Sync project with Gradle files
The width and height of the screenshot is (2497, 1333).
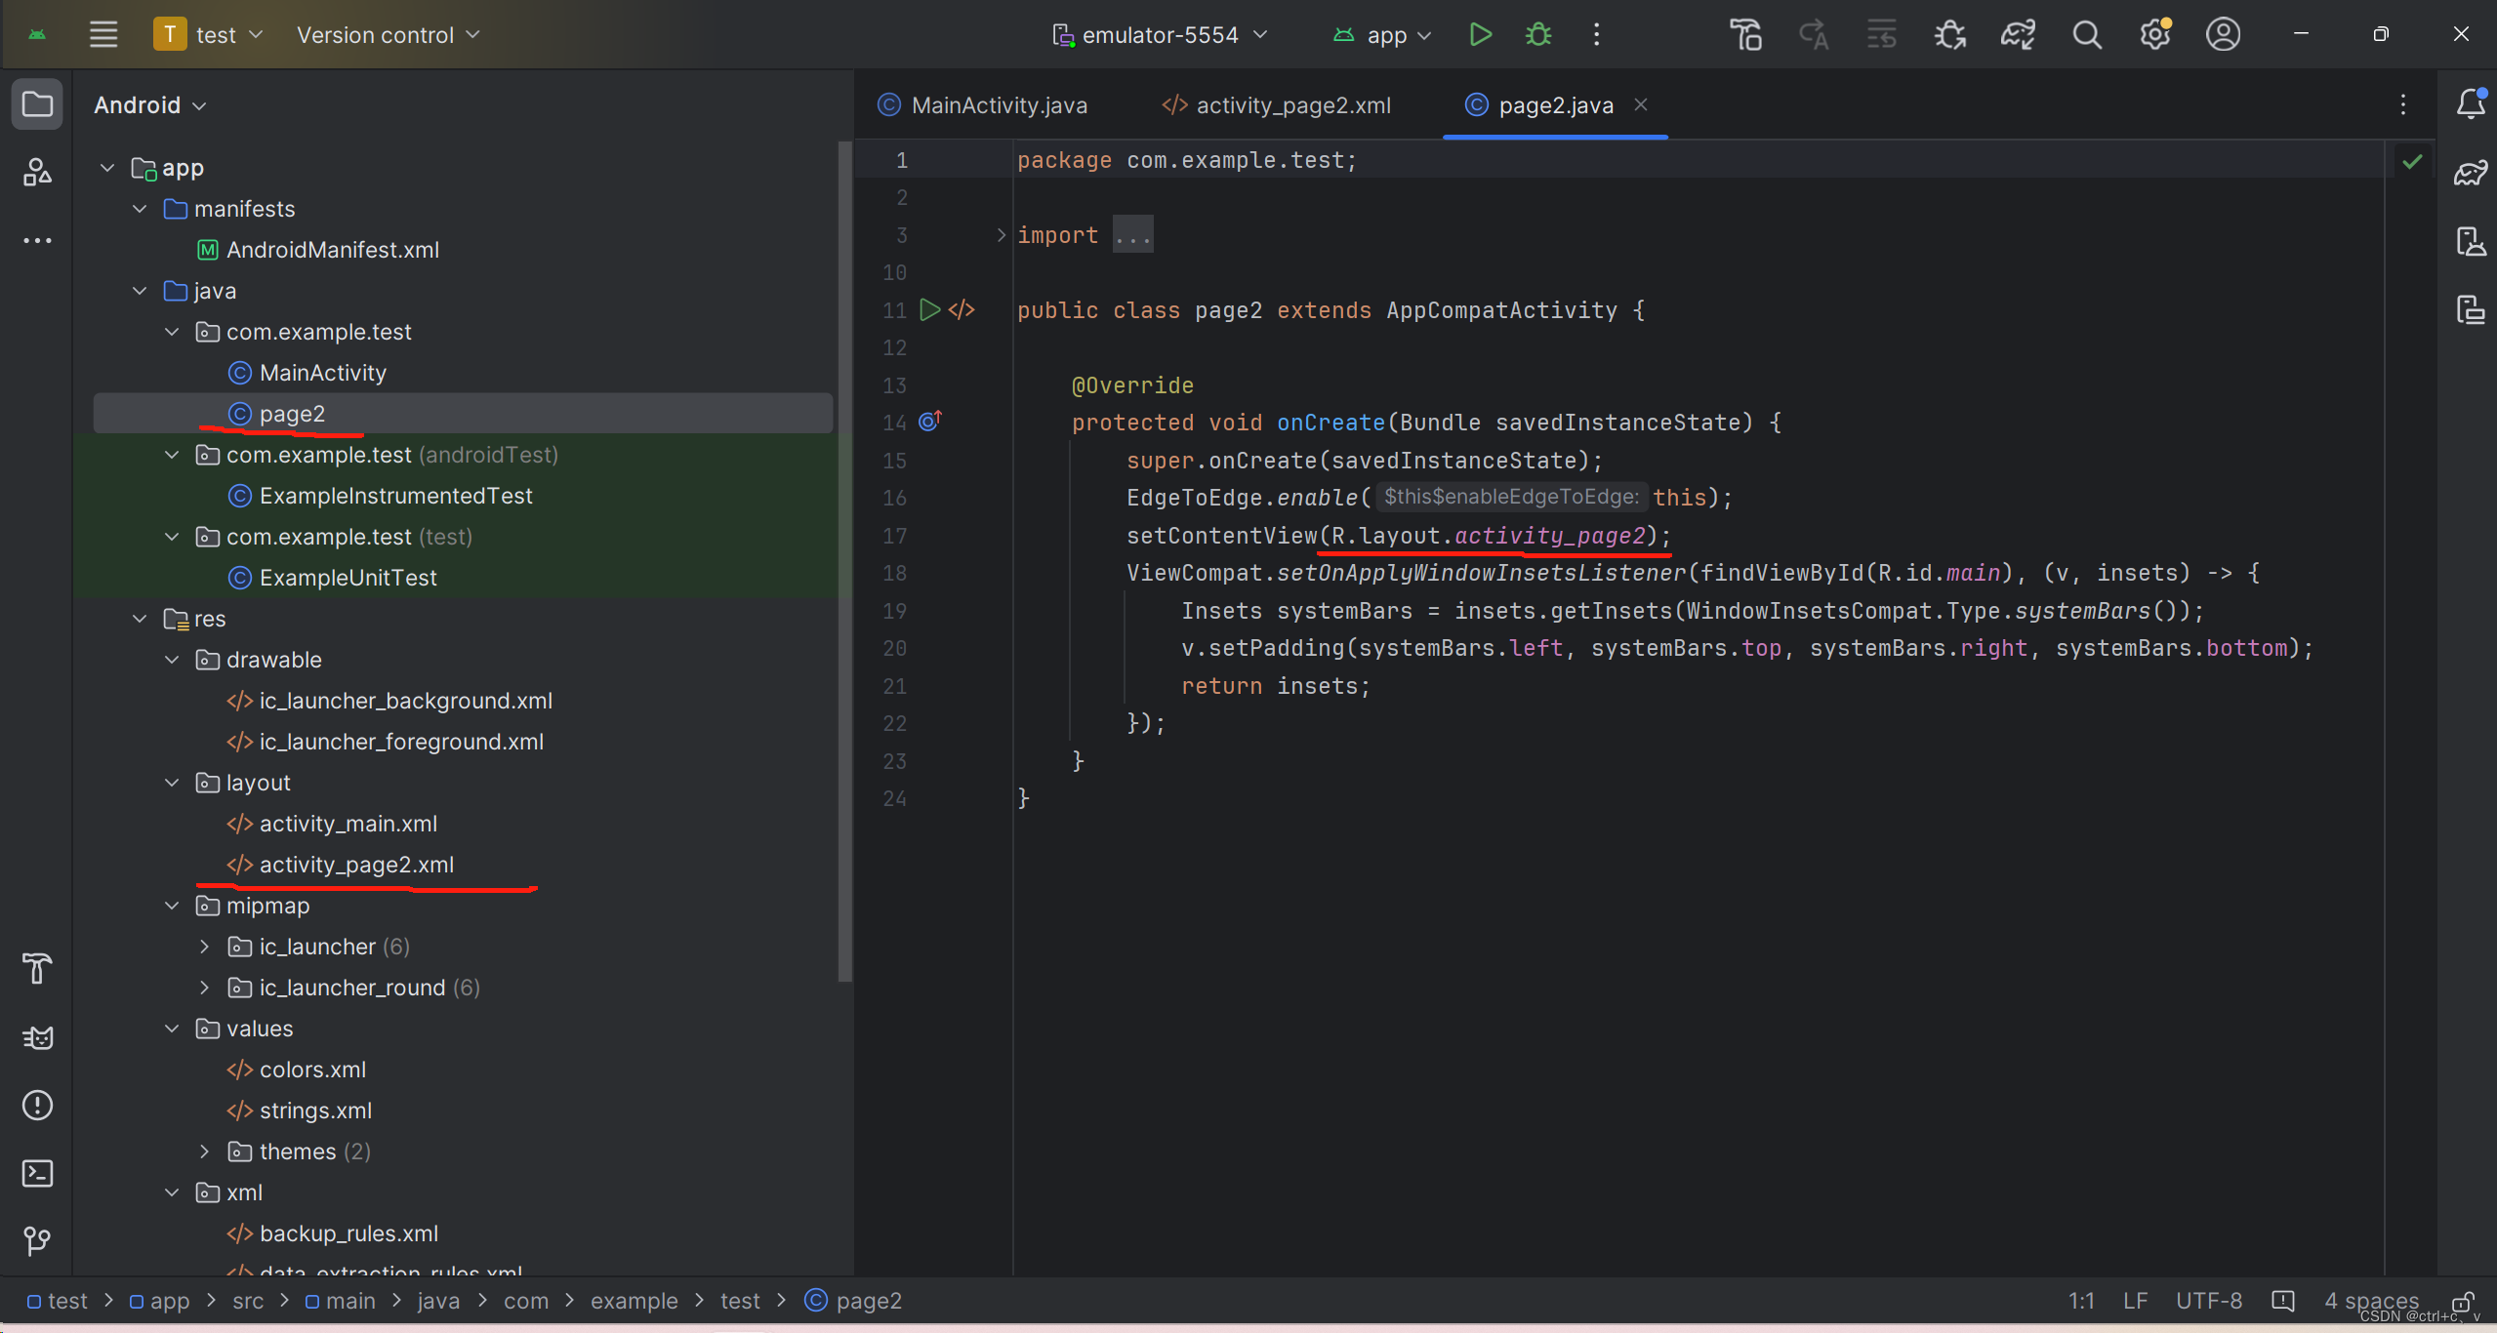tap(2018, 35)
